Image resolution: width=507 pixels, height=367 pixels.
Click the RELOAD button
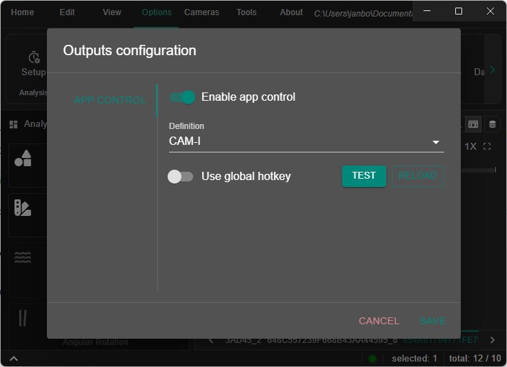tap(418, 176)
